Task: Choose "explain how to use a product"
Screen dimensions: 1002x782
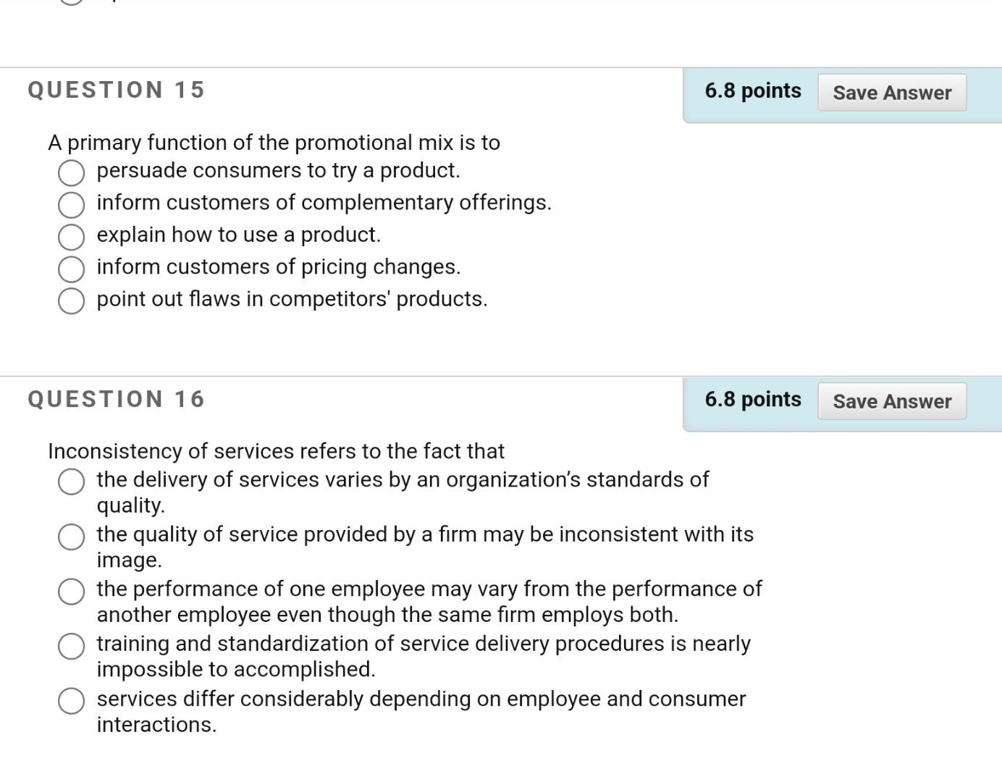Action: click(71, 237)
